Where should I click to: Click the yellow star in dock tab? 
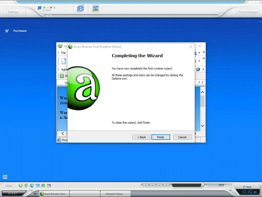(48, 7)
